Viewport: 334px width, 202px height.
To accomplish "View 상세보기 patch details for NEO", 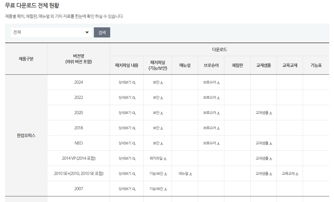I will [x=127, y=143].
